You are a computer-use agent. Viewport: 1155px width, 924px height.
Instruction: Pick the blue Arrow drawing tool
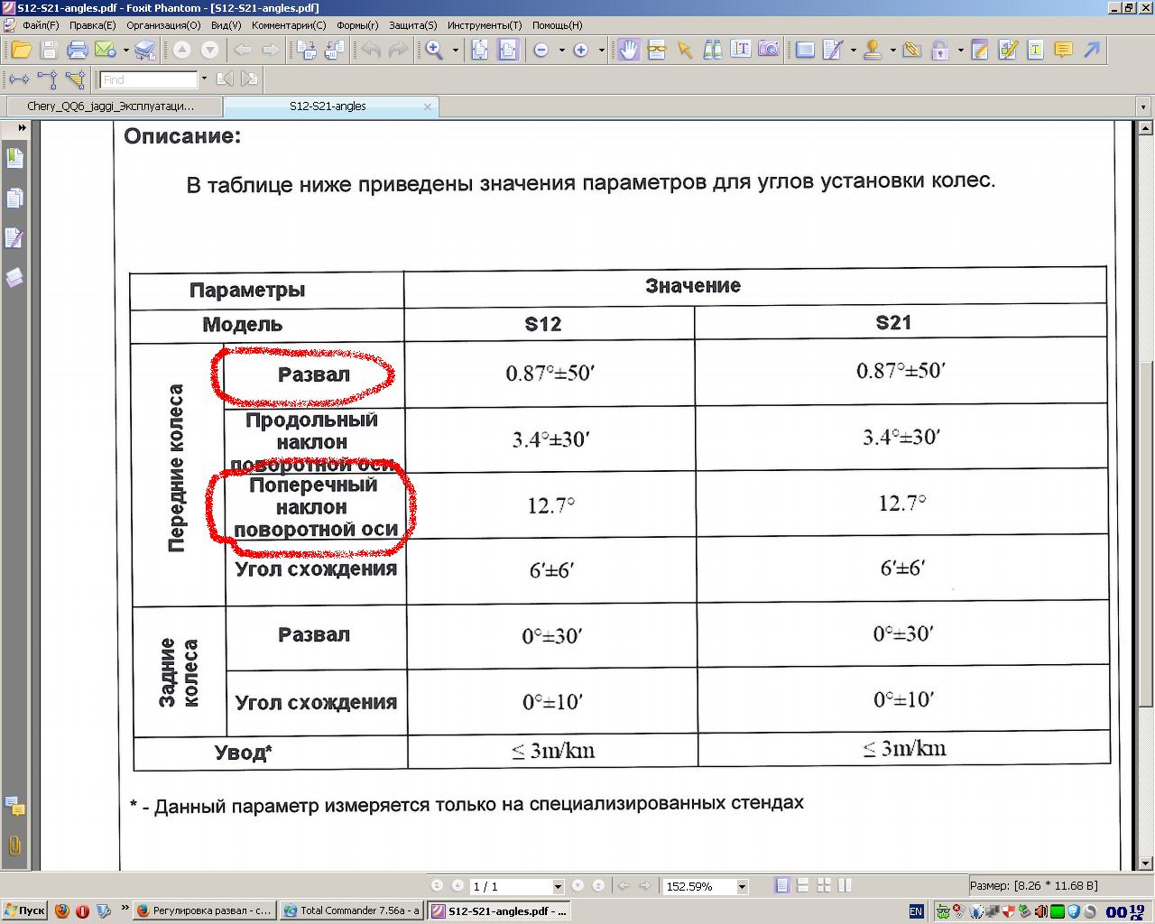[x=1092, y=50]
